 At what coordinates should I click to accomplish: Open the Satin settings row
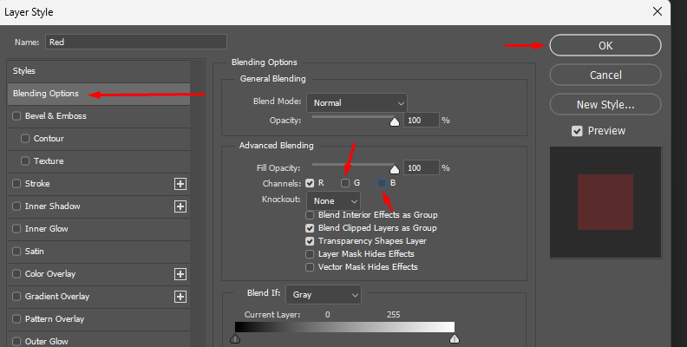(x=99, y=252)
